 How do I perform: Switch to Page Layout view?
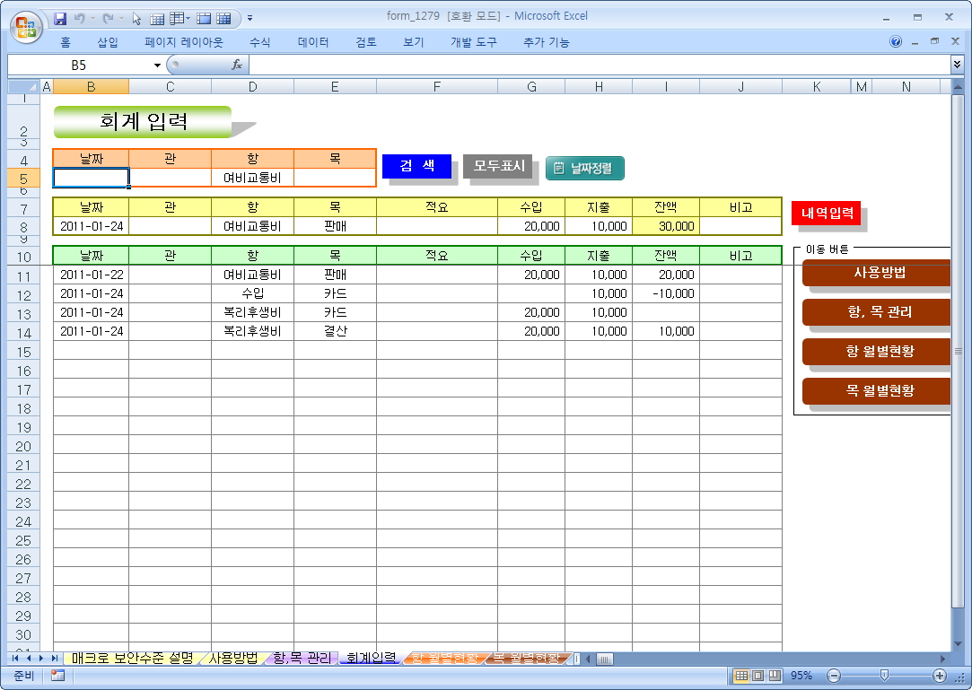[x=757, y=676]
